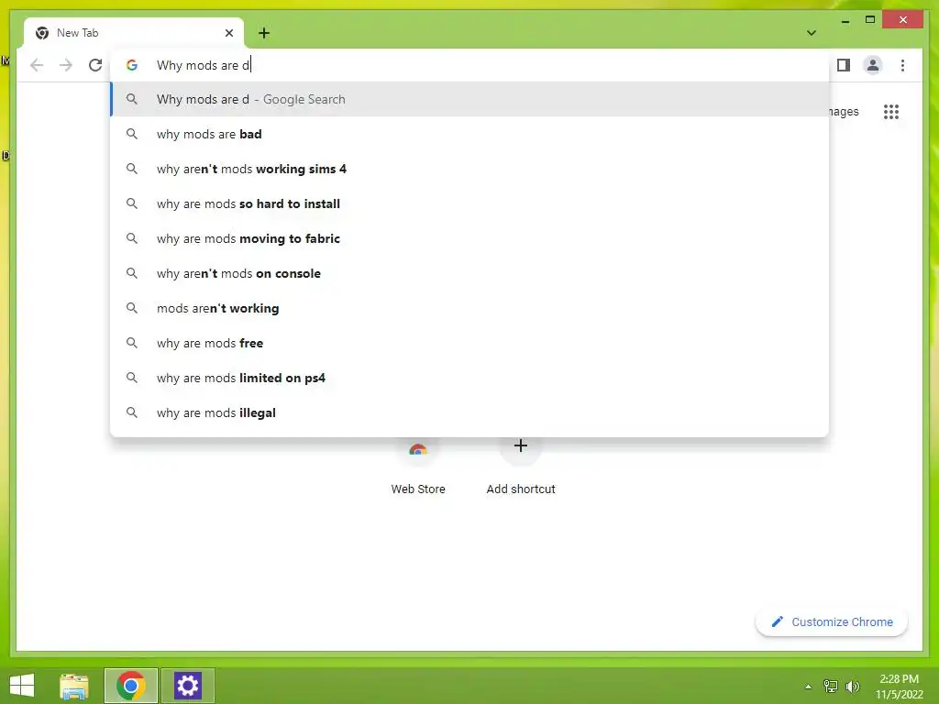Click the Images link at top right

click(x=844, y=112)
